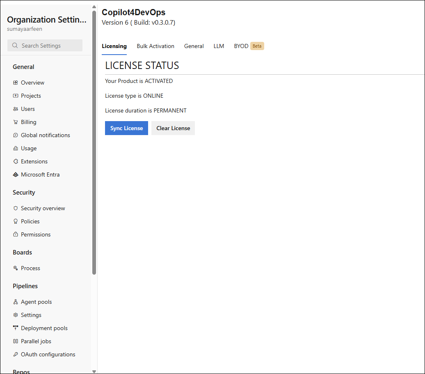Click the Usage bar chart icon
425x374 pixels.
pyautogui.click(x=16, y=148)
